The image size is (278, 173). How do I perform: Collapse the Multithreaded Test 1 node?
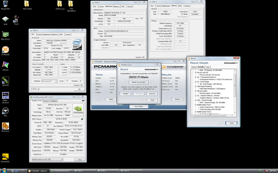click(195, 105)
